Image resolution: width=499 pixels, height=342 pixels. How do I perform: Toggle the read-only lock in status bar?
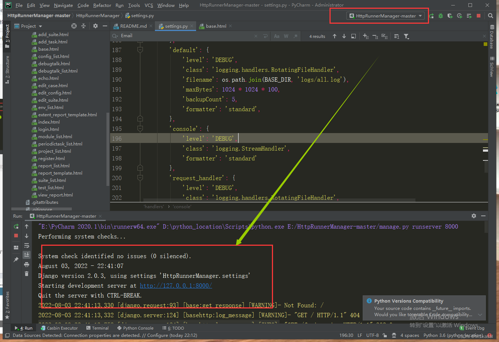tap(384, 335)
